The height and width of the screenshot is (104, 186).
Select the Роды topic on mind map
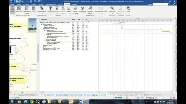point(13,66)
